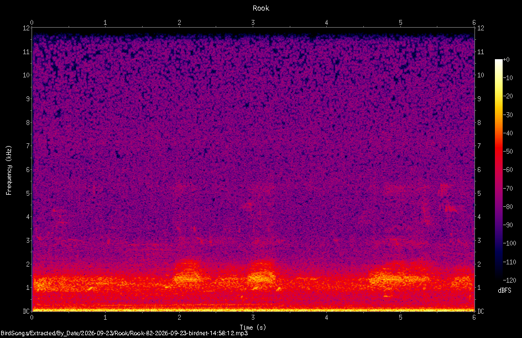
Task: Click the "DC" tick on the left frequency axis
Action: point(26,311)
